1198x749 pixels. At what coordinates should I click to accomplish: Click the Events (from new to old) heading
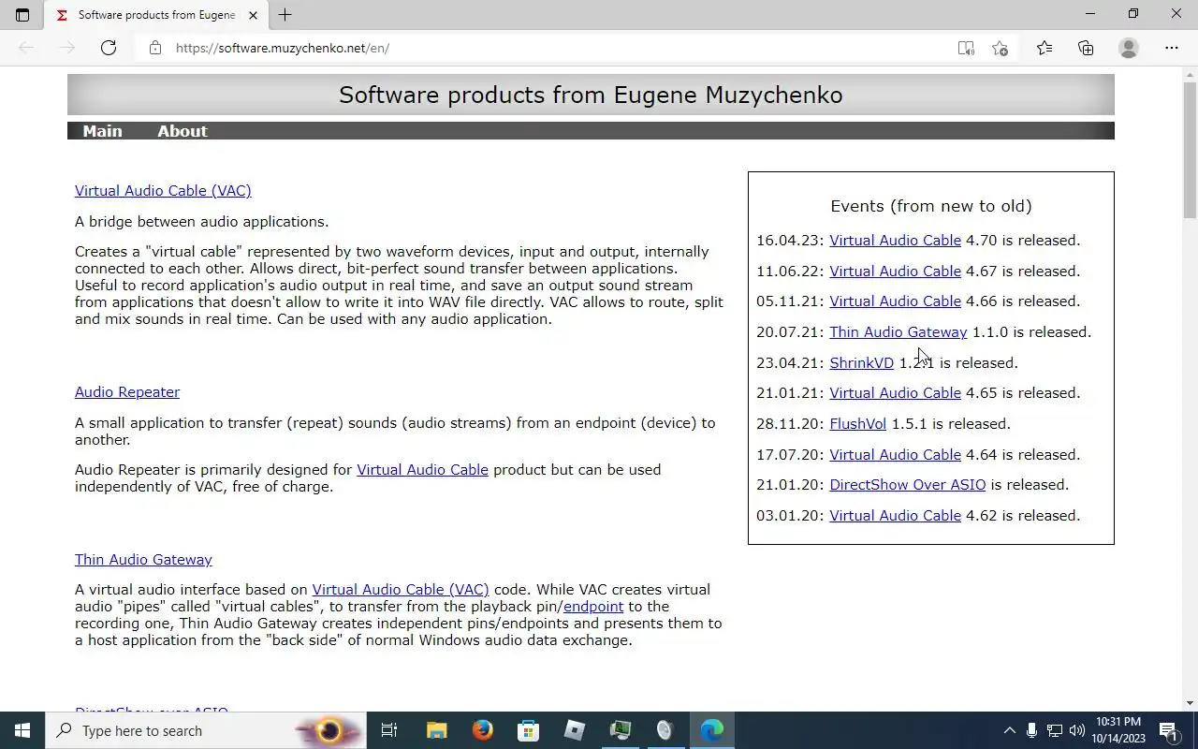(931, 206)
